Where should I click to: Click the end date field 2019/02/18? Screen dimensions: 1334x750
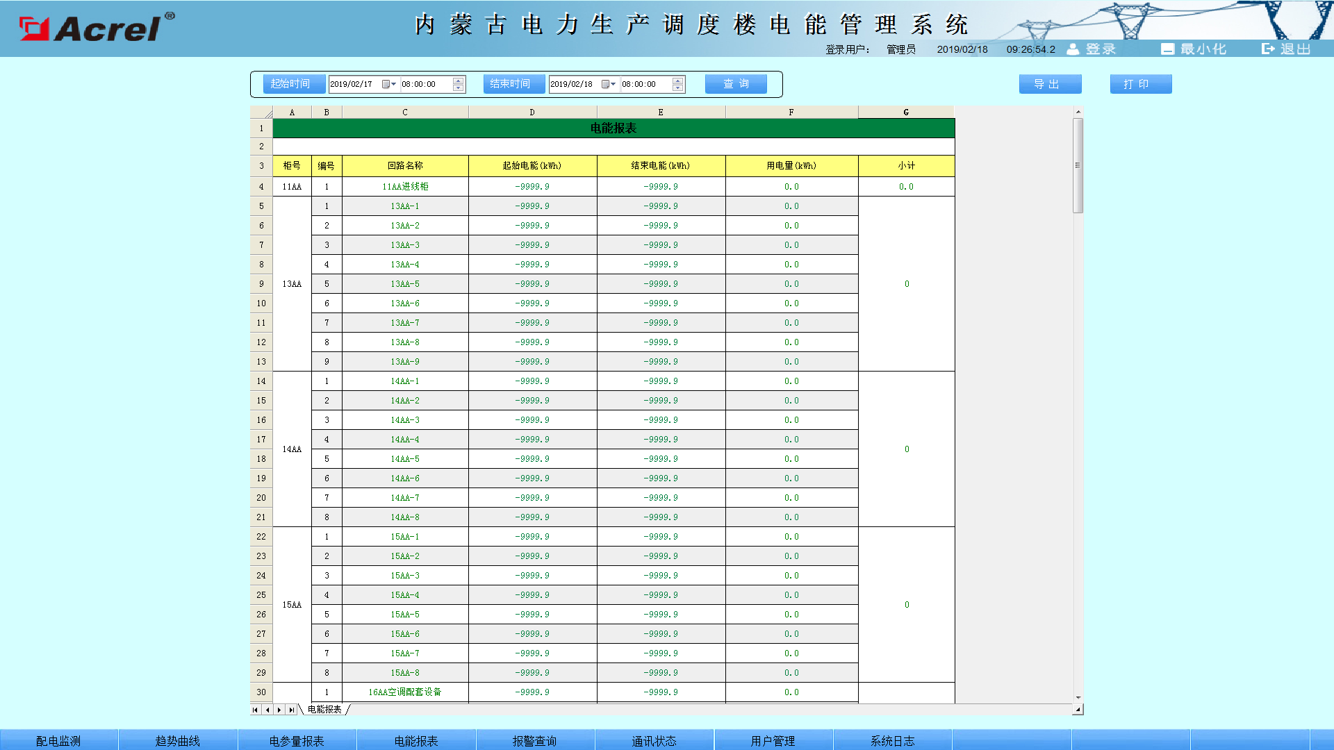point(574,84)
